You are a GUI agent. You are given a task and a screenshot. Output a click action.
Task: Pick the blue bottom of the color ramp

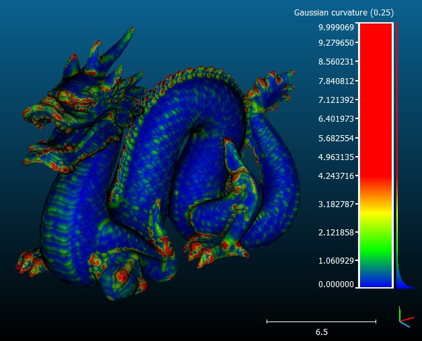(x=376, y=282)
